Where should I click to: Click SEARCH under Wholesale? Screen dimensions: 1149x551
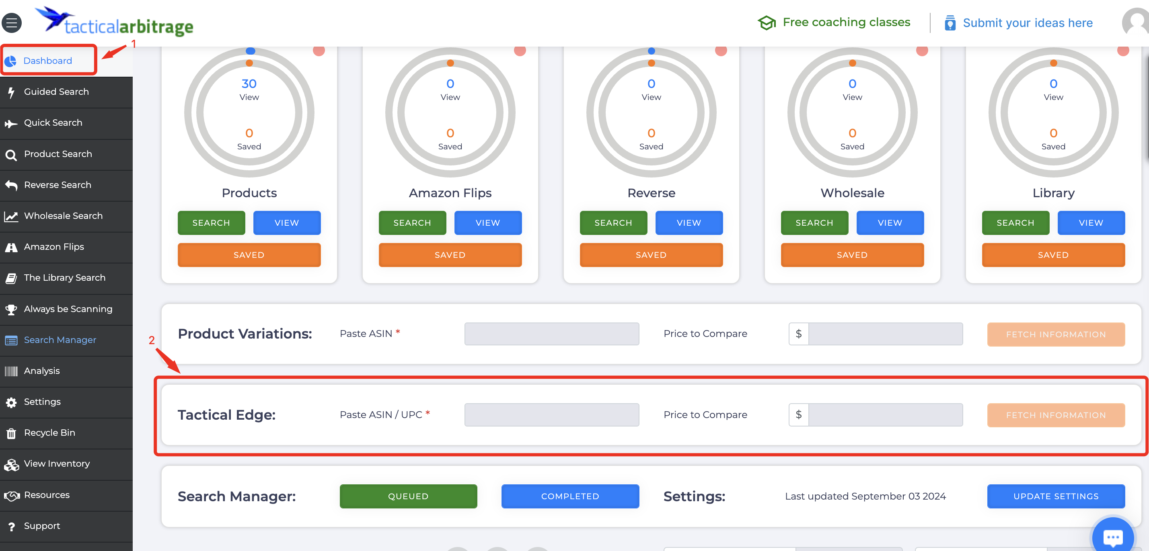tap(815, 223)
